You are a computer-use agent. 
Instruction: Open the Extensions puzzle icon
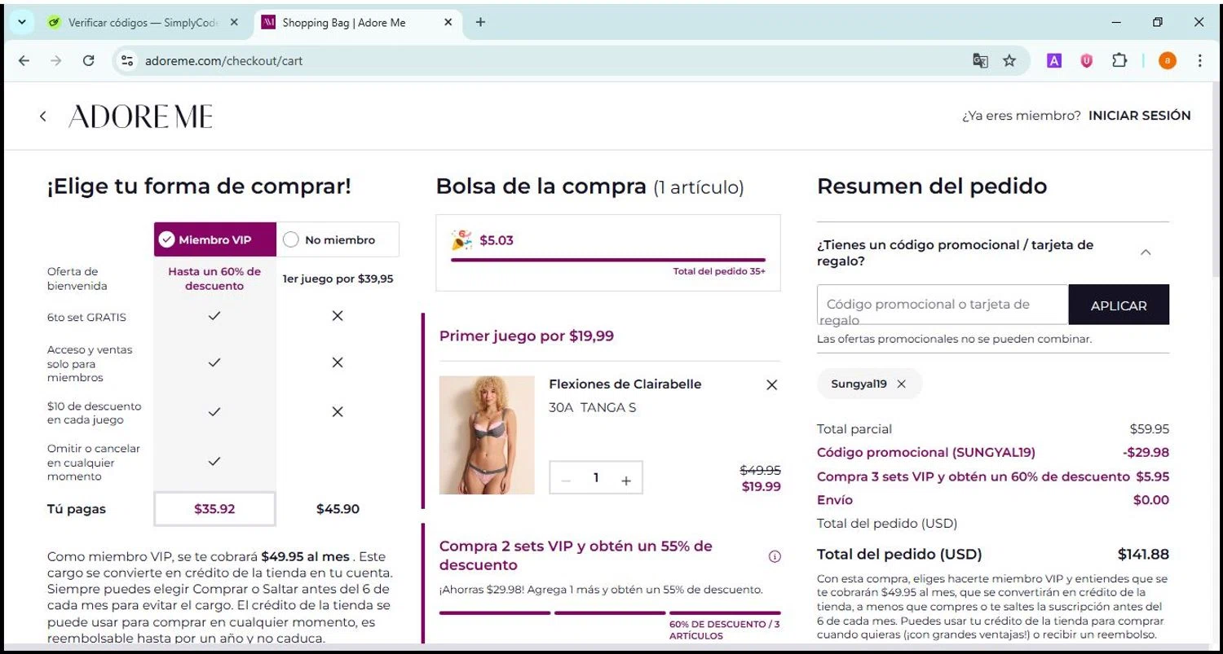point(1119,60)
